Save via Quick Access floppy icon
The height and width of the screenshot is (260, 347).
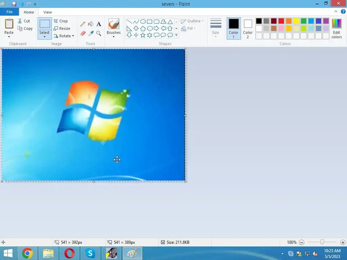click(14, 4)
